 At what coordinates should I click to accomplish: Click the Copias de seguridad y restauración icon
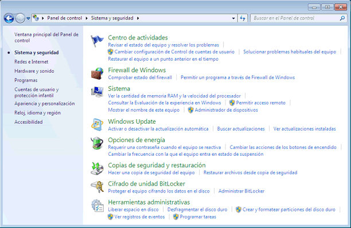tap(97, 168)
